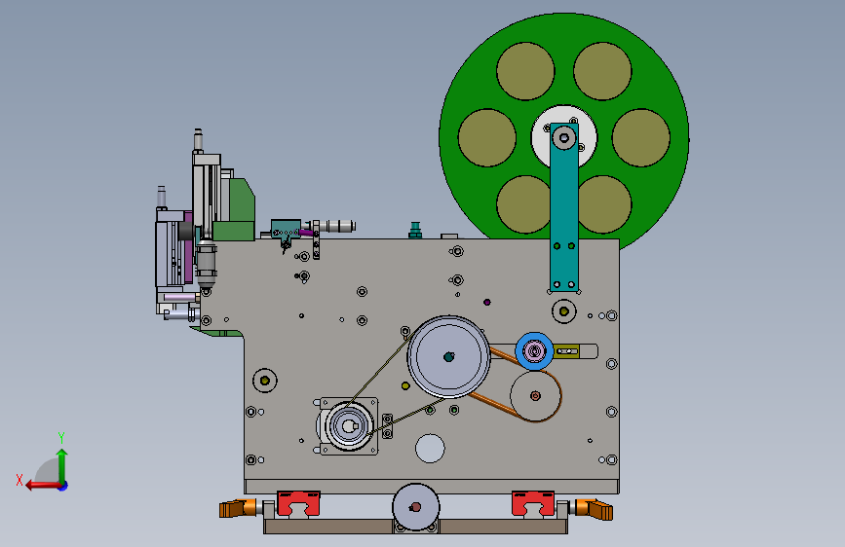Click the right orange clamp handle
This screenshot has width=845, height=547.
(594, 509)
